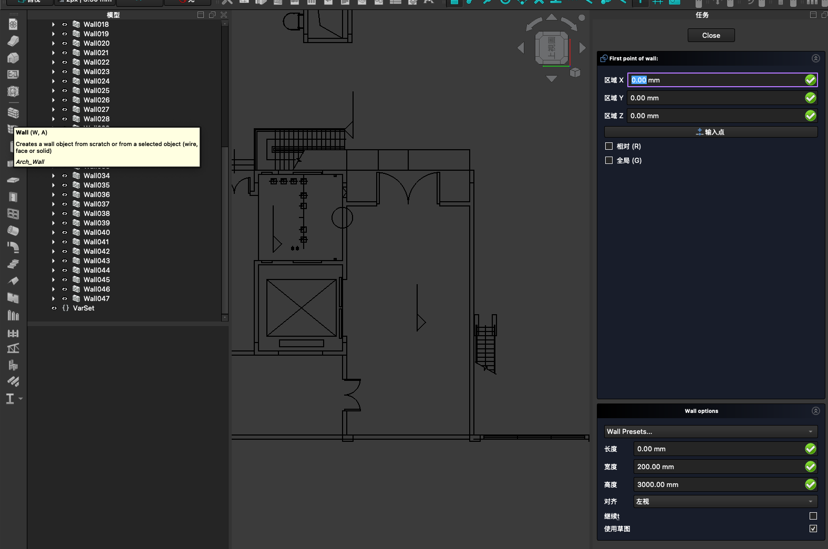This screenshot has height=549, width=828.
Task: Click navigation cube rotate-clockwise arrow
Action: tap(568, 24)
